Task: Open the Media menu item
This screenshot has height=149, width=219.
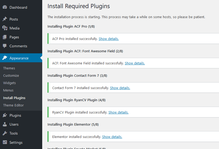Action: point(15,28)
